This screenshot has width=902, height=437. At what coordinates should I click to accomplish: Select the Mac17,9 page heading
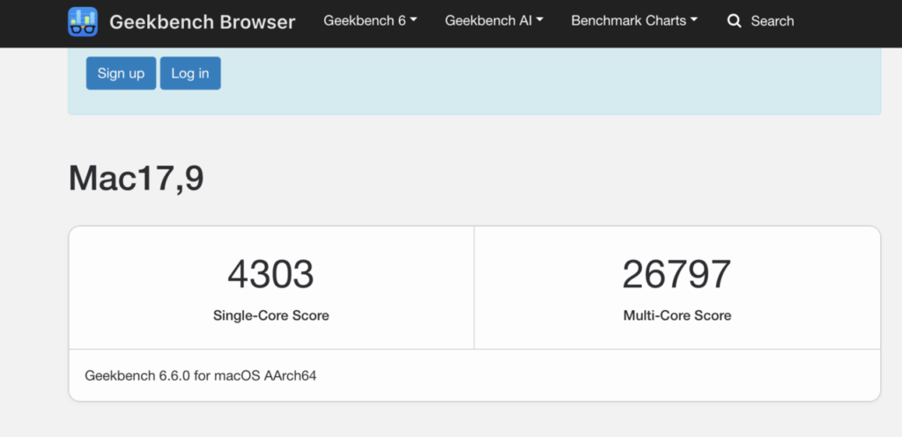point(137,179)
